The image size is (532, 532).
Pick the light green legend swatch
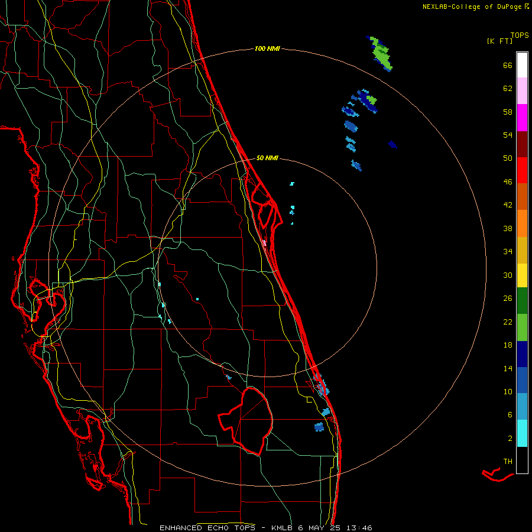(522, 327)
